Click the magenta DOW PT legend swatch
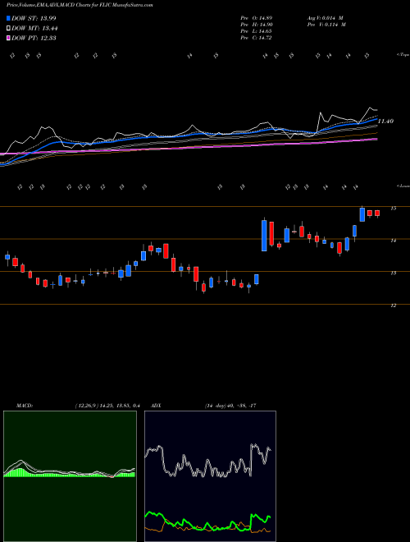Image resolution: width=410 pixels, height=542 pixels. 8,38
